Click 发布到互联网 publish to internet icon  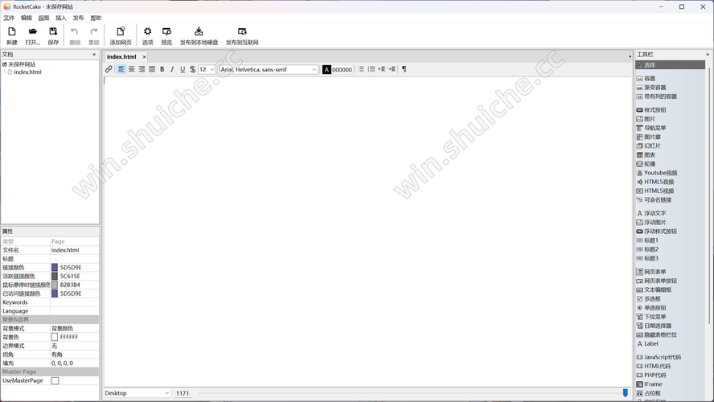242,35
